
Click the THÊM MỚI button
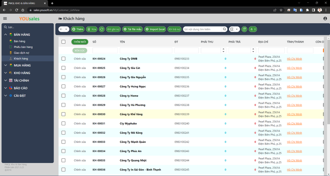(x=80, y=42)
